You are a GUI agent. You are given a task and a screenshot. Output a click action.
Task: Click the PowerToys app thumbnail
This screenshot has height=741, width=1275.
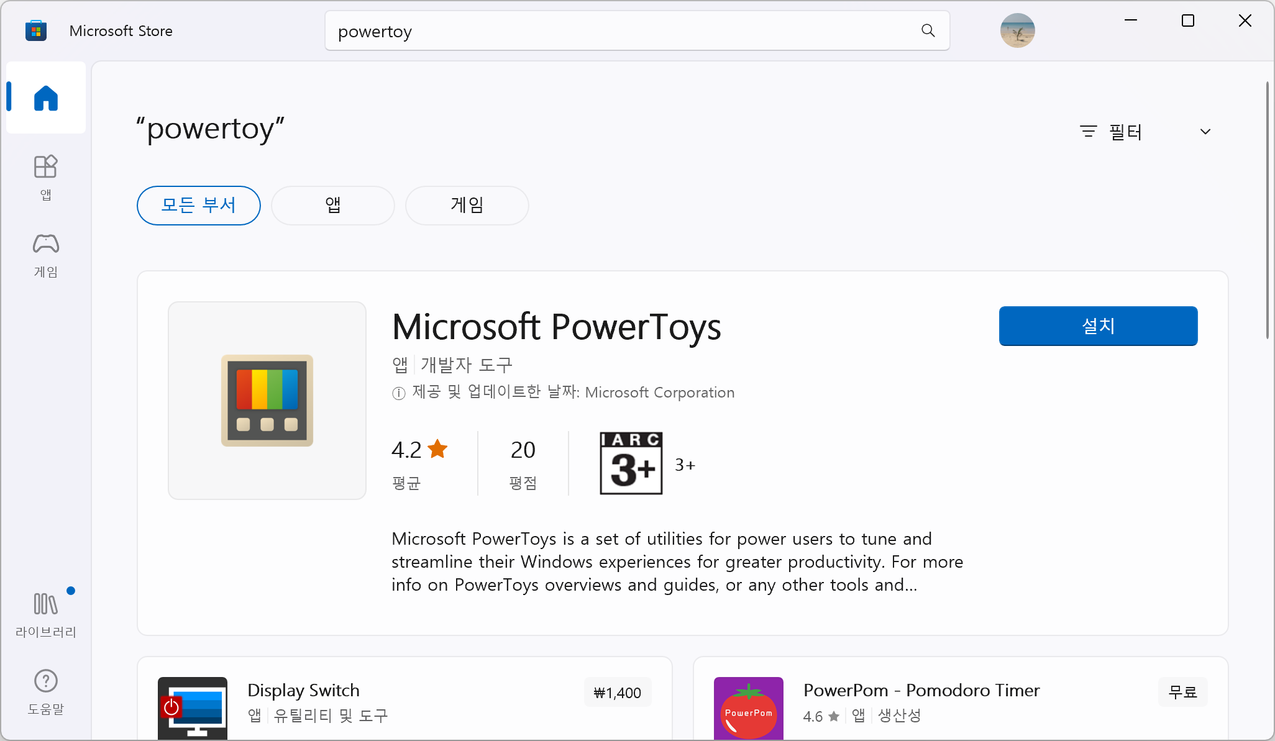[267, 400]
